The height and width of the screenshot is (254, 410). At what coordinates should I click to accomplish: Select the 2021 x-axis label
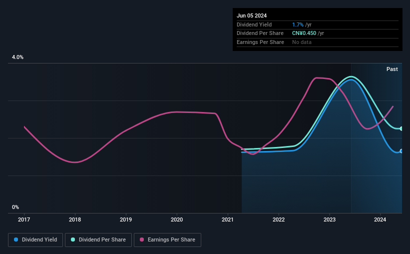point(228,219)
